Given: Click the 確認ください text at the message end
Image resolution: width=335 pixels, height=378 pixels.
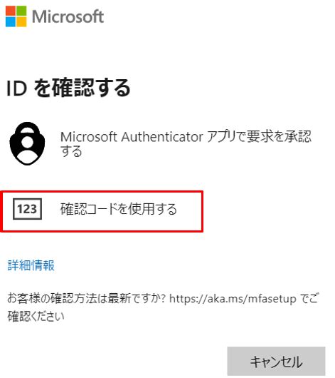Looking at the screenshot, I should pos(36,316).
